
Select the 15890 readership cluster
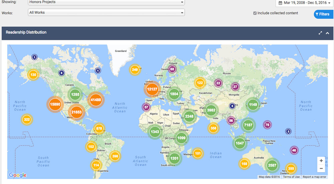(55, 104)
